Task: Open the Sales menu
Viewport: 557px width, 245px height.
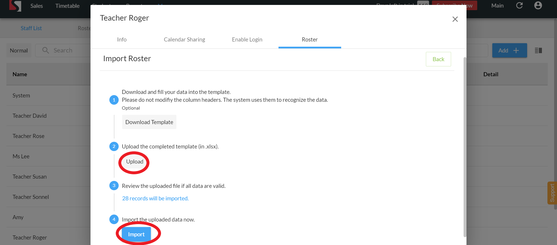Action: (x=37, y=6)
